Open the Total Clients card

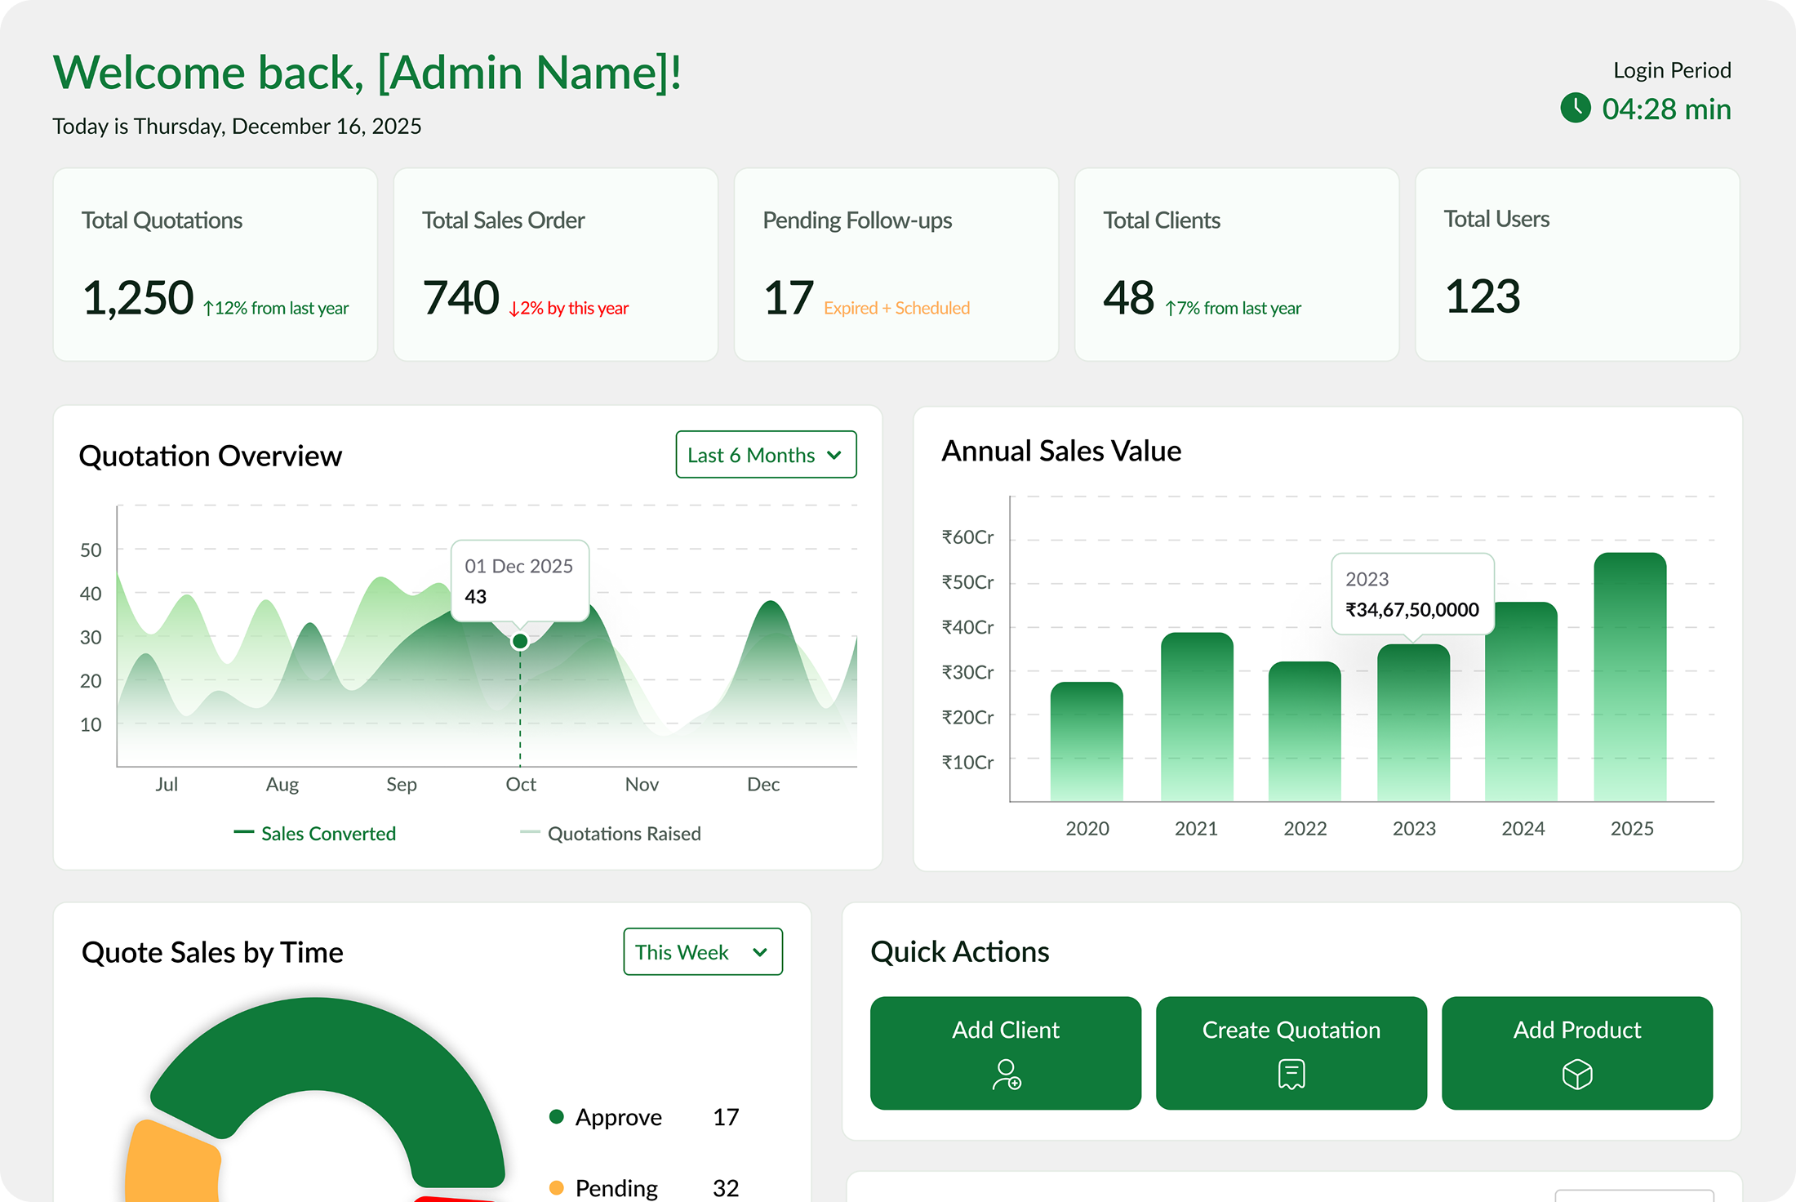pyautogui.click(x=1237, y=265)
